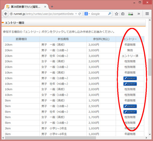Click the エントリー column header
Screen dimensions: 153x141
130,39
